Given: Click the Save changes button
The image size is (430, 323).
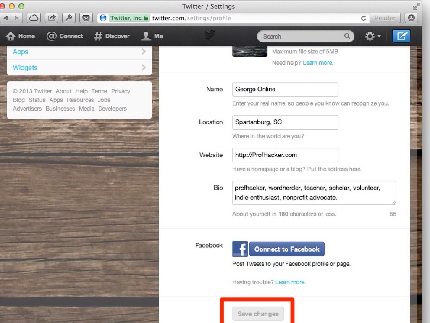Looking at the screenshot, I should (258, 314).
